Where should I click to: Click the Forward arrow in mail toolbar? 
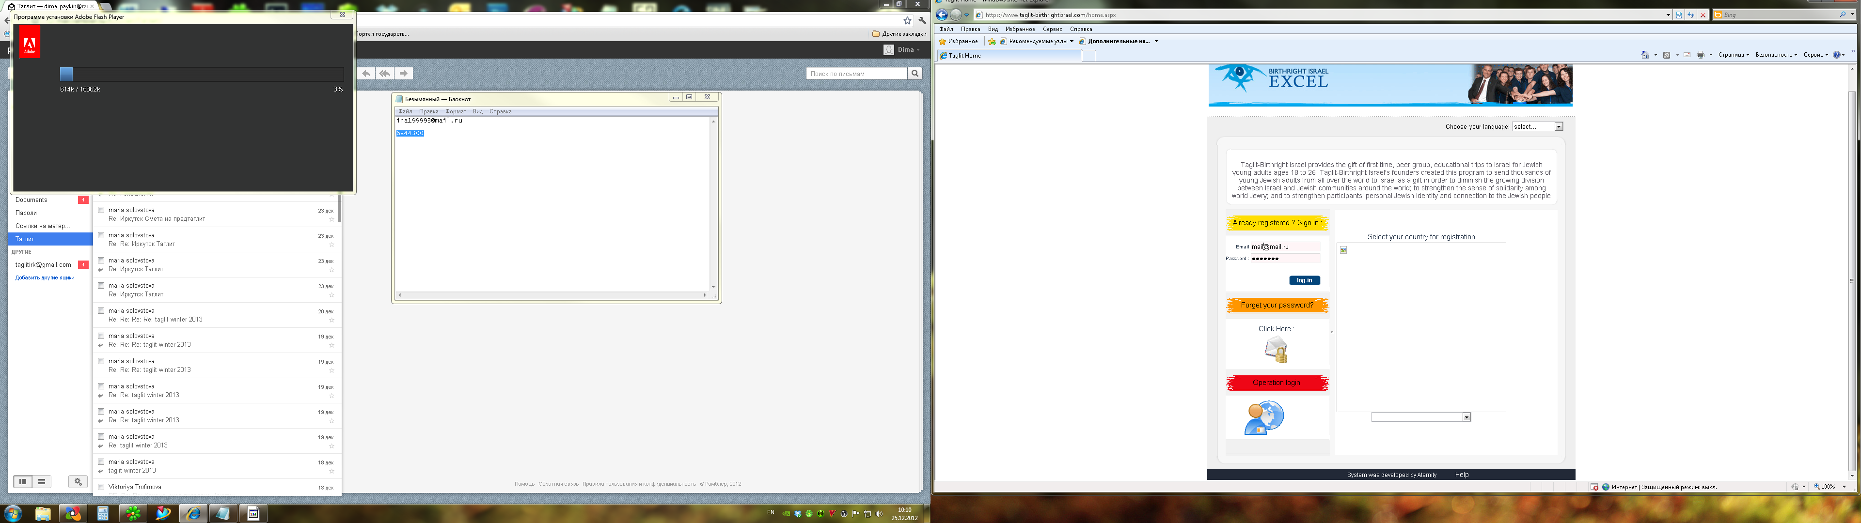click(x=404, y=74)
